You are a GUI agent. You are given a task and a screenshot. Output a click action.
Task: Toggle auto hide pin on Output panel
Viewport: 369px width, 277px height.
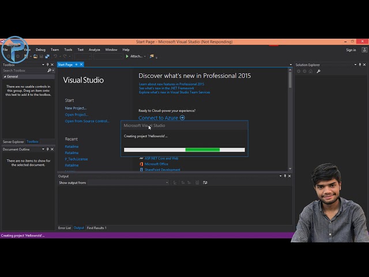[285, 176]
